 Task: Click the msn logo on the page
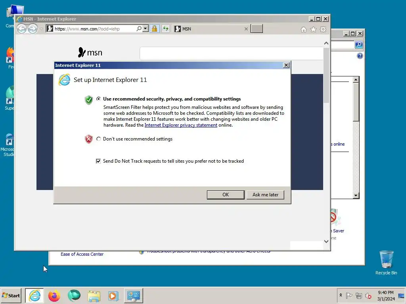(x=90, y=53)
